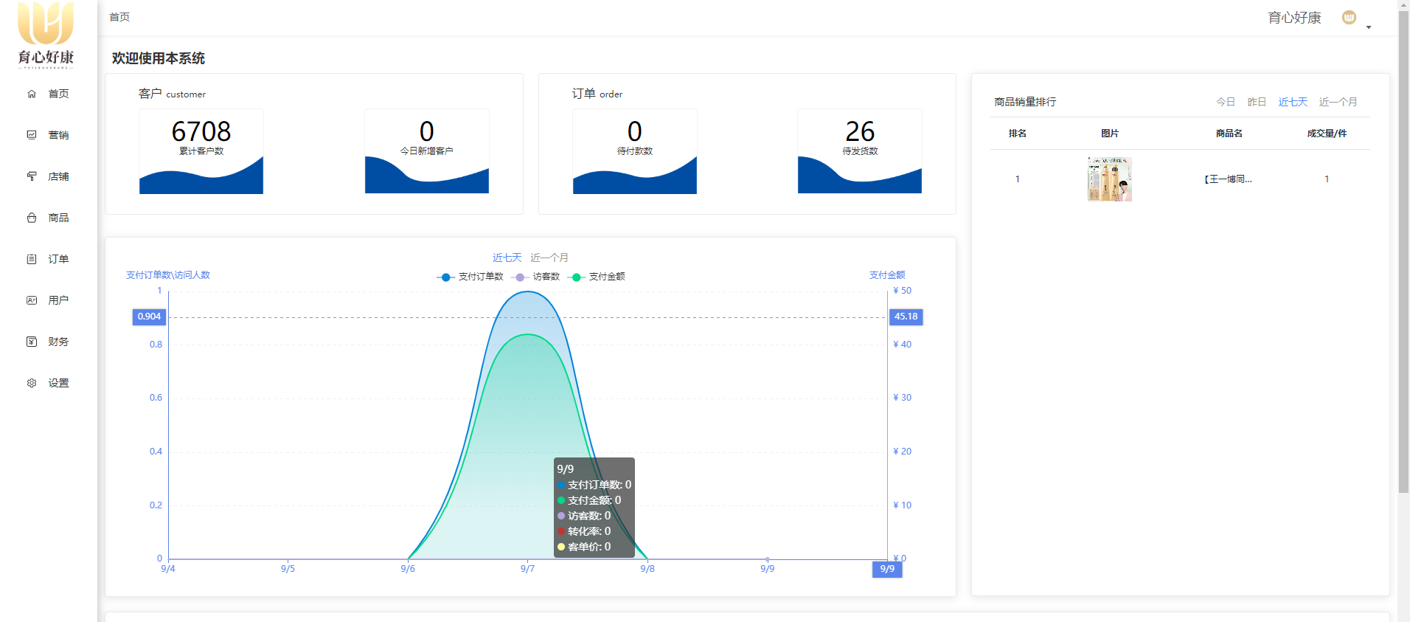Click the shopping bag icon beside 商品
Screen dimensions: 1410x622
click(32, 218)
